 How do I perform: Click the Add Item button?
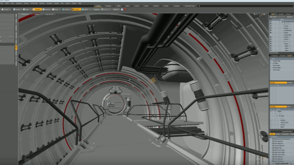(x=289, y=17)
